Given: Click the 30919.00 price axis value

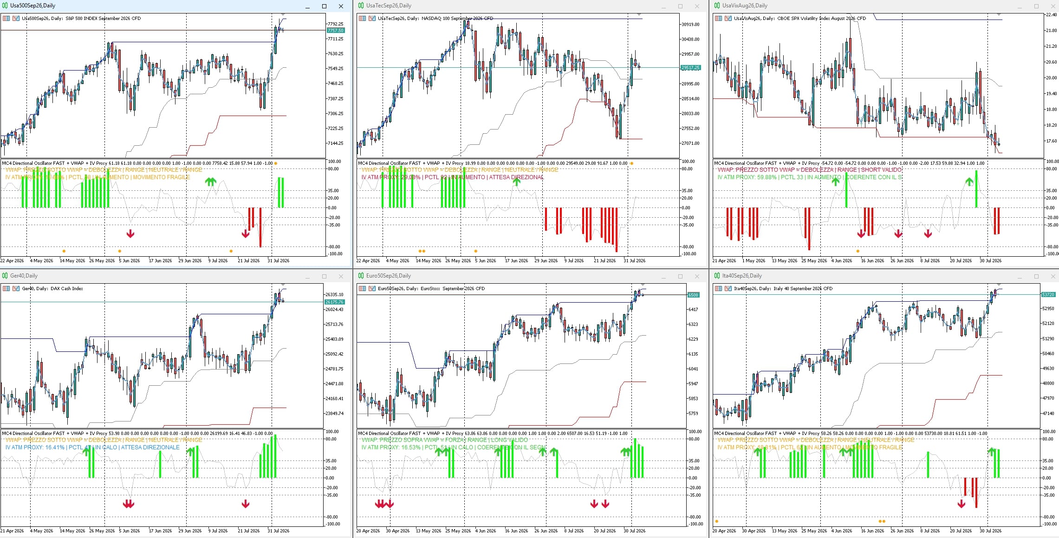Looking at the screenshot, I should 690,25.
